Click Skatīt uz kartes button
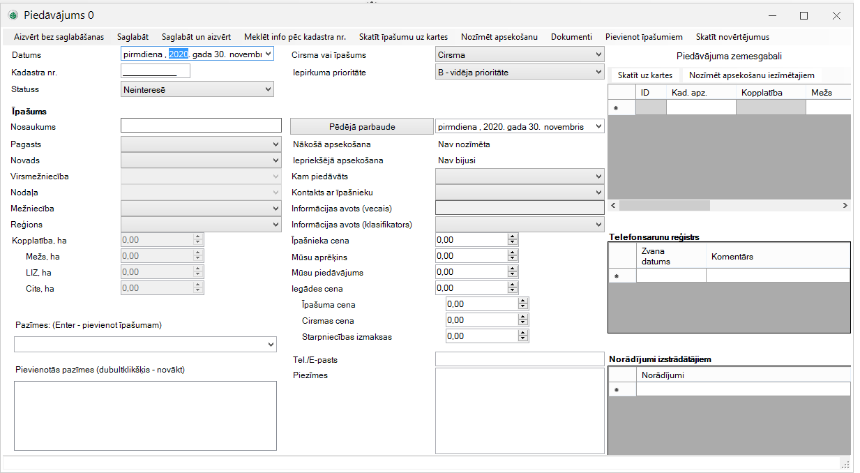 pos(644,75)
